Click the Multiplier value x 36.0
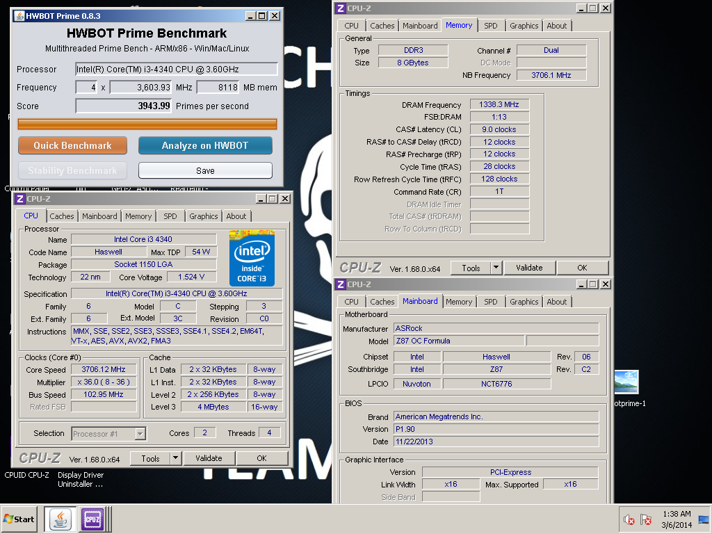This screenshot has height=534, width=712. click(104, 382)
